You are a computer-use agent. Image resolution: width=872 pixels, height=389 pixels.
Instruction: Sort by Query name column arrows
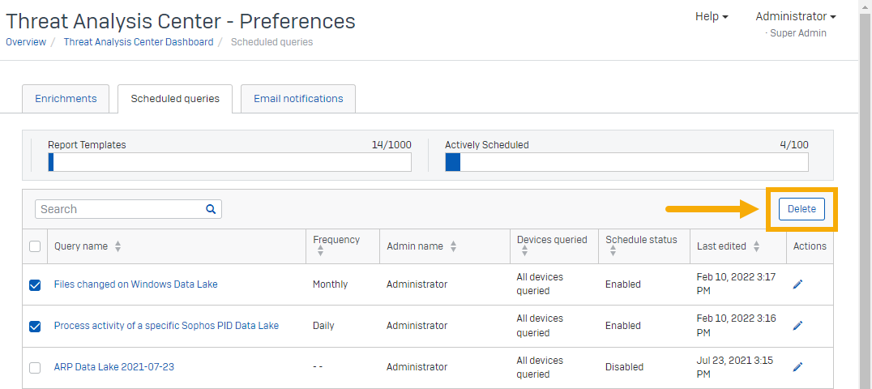click(x=118, y=246)
